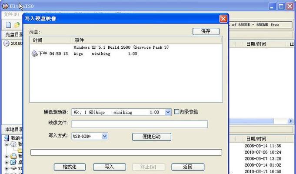Click the 650MB free capacity bar
The image size is (296, 174).
point(260,25)
